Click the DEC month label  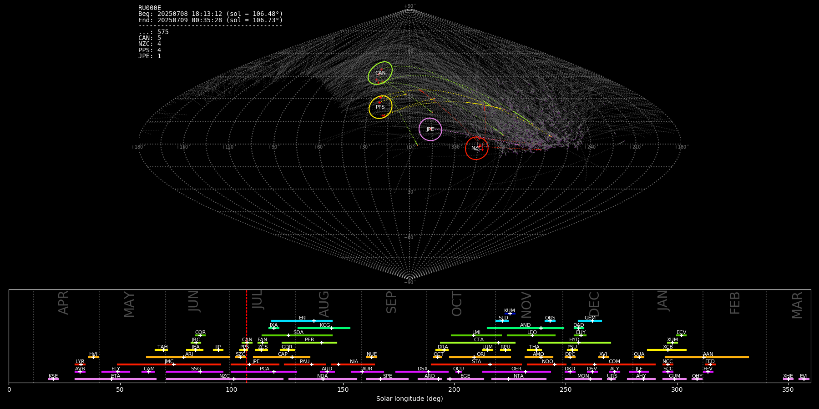click(594, 304)
